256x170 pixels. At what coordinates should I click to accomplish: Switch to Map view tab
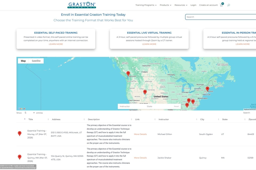[23, 61]
